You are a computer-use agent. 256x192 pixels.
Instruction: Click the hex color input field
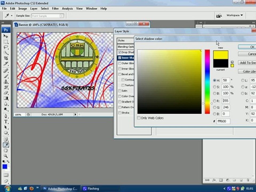223,121
